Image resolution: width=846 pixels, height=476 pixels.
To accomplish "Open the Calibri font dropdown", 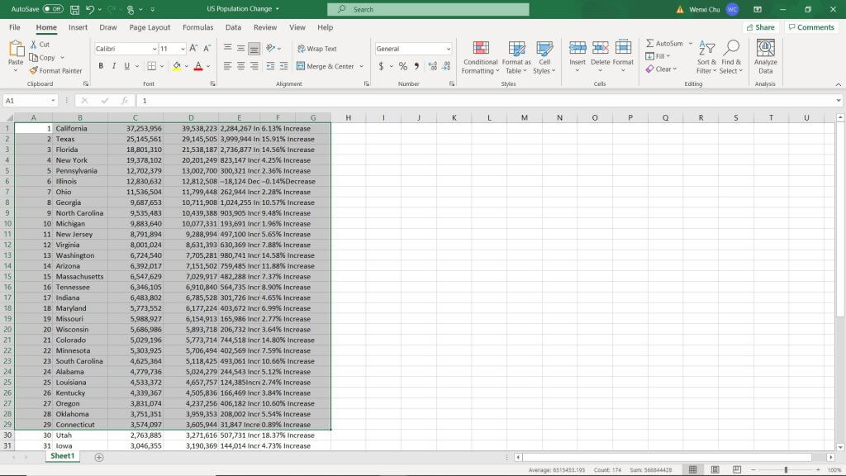I will [124, 49].
